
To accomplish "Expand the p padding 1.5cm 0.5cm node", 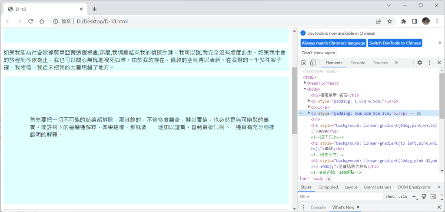I will [x=309, y=101].
